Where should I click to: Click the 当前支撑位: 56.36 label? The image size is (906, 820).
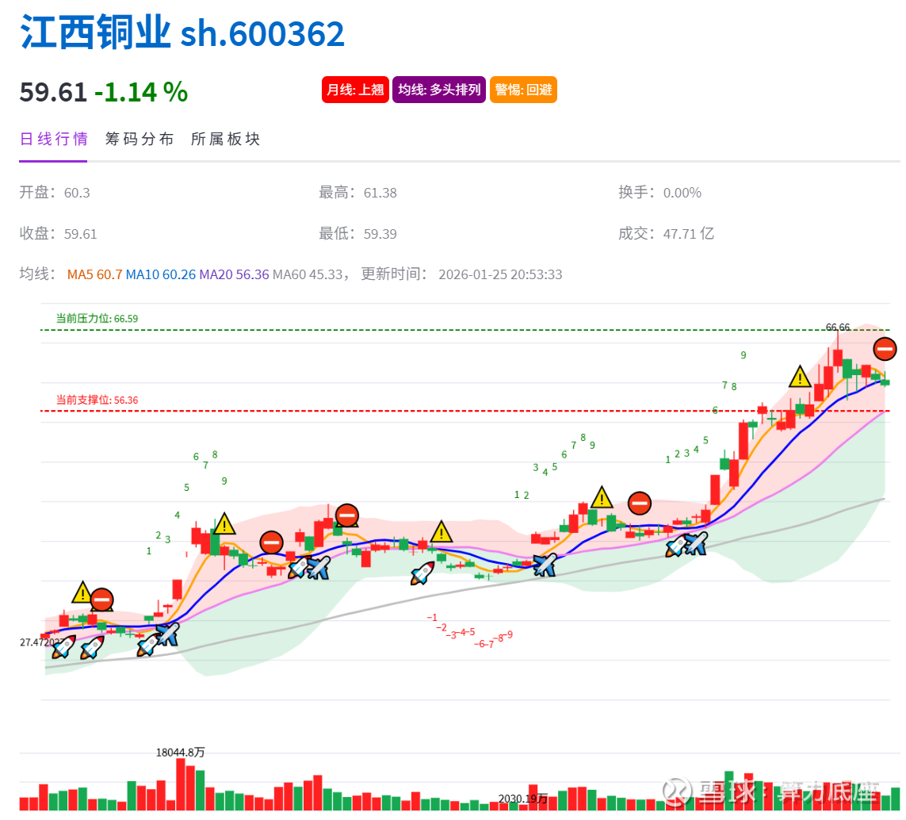(x=97, y=400)
